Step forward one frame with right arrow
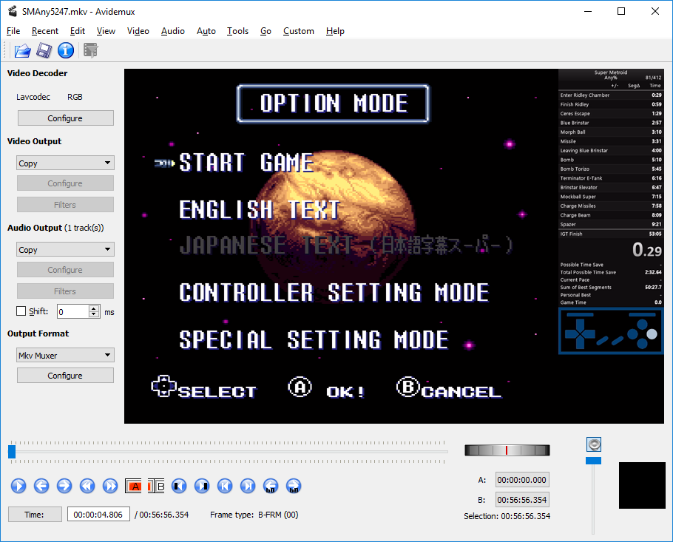Screen dimensions: 673x542 click(64, 487)
